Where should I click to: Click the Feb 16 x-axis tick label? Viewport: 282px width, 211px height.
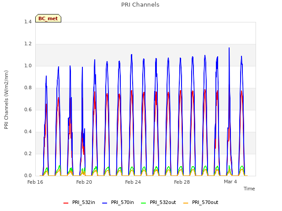click(35, 182)
